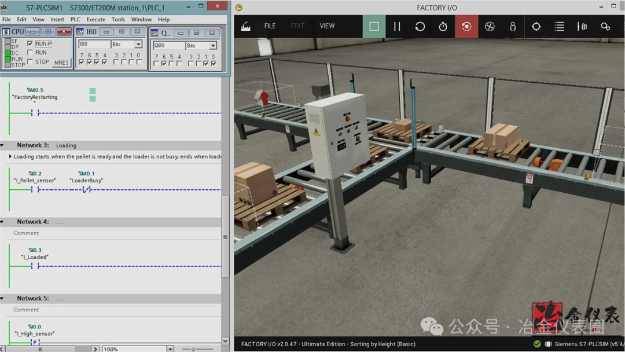Open the PLC menu
Image resolution: width=625 pixels, height=352 pixels.
75,19
